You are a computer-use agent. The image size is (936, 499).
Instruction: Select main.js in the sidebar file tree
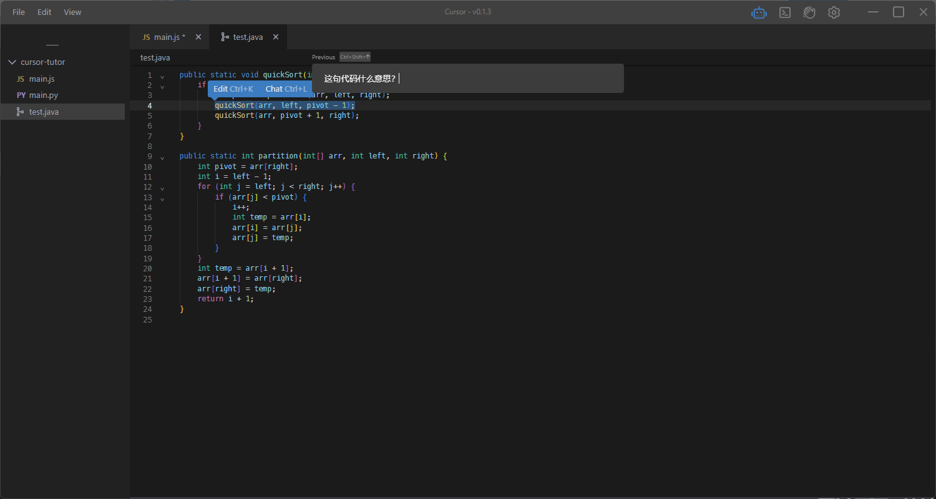pos(42,79)
